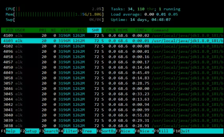Activate F3 Search function
This screenshot has width=224, height=137.
point(49,131)
